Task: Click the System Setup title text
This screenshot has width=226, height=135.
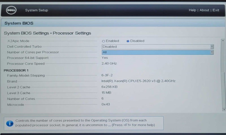Action: [x=37, y=10]
